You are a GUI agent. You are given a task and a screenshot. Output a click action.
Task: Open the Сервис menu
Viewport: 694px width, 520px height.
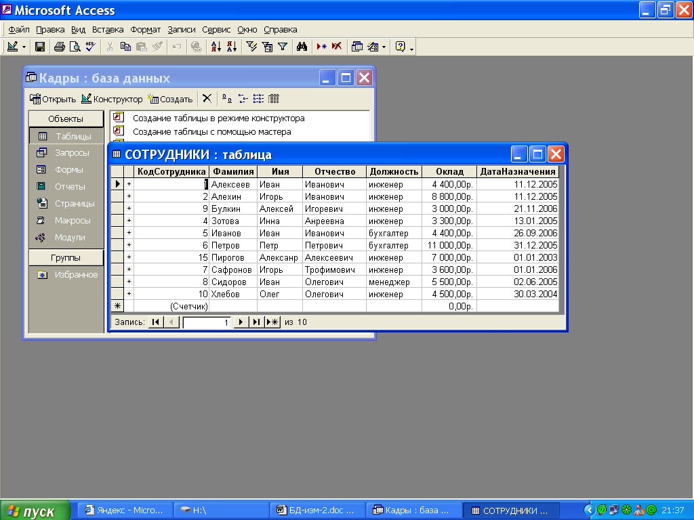tap(216, 30)
